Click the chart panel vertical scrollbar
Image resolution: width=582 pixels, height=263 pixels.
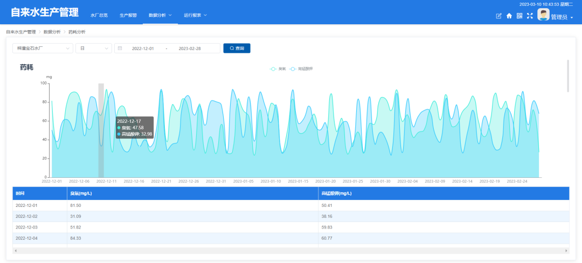click(x=567, y=75)
